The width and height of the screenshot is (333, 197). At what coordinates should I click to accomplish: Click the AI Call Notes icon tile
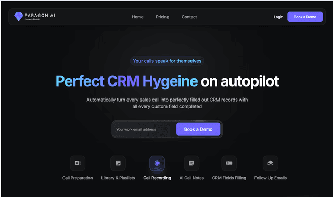point(191,163)
